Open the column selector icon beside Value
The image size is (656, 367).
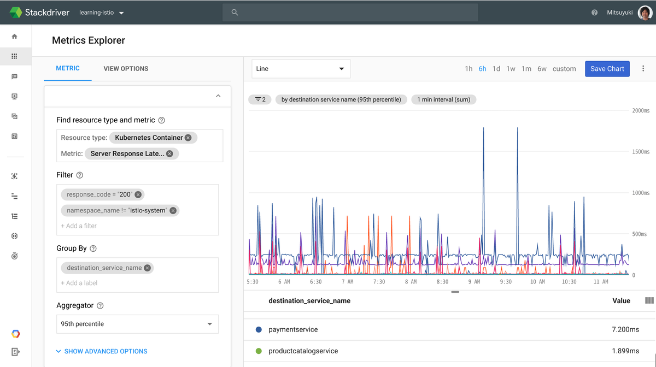[649, 300]
